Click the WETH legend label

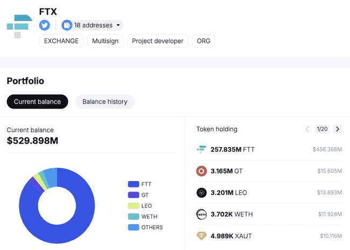coord(149,217)
